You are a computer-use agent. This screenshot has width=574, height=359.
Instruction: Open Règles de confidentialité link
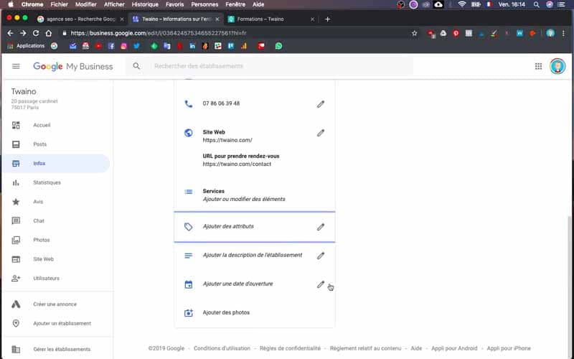coord(290,348)
